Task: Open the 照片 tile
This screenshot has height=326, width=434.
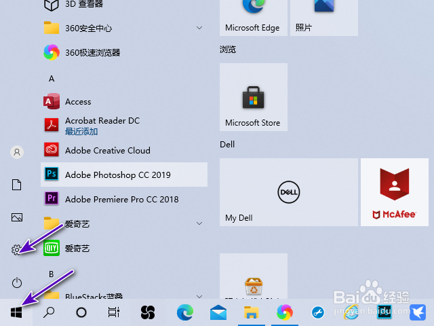Action: [324, 17]
